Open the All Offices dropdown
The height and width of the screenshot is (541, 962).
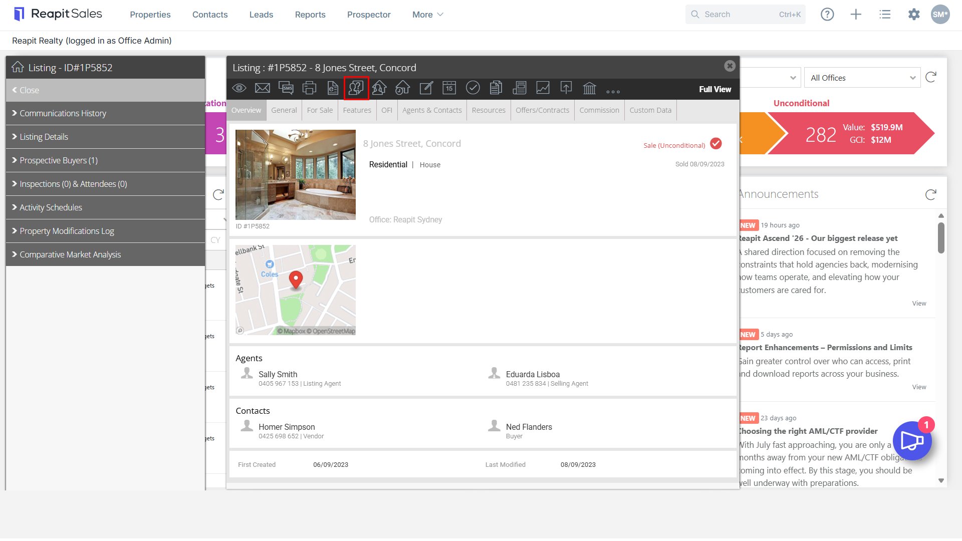[x=862, y=78]
